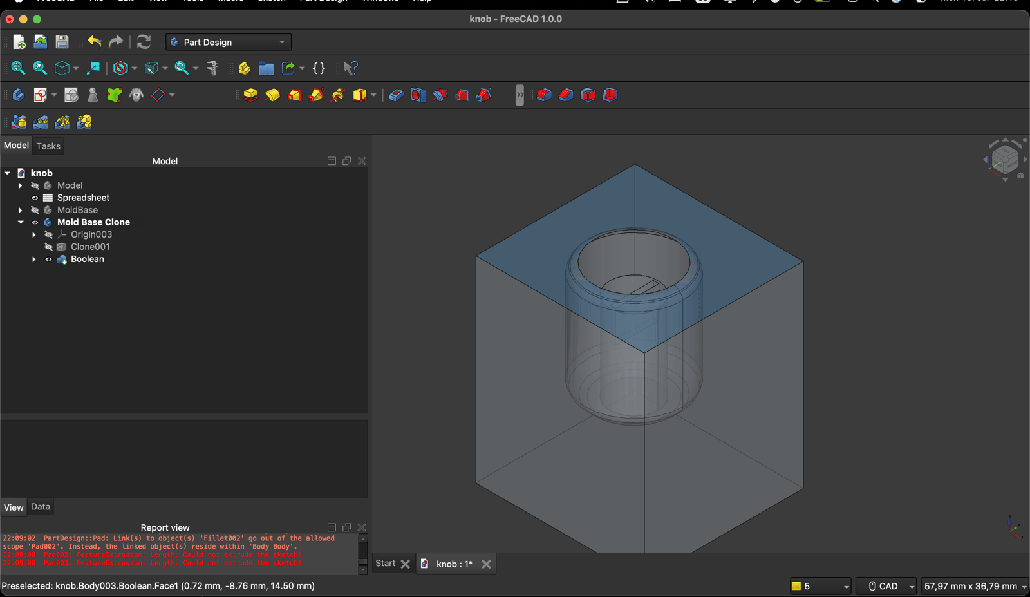Create a clone with the sheep icon

pos(136,95)
